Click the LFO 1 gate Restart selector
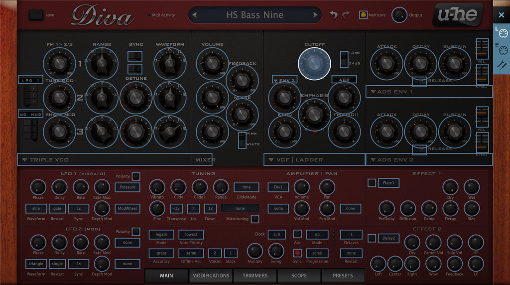The image size is (510, 285). pyautogui.click(x=57, y=209)
